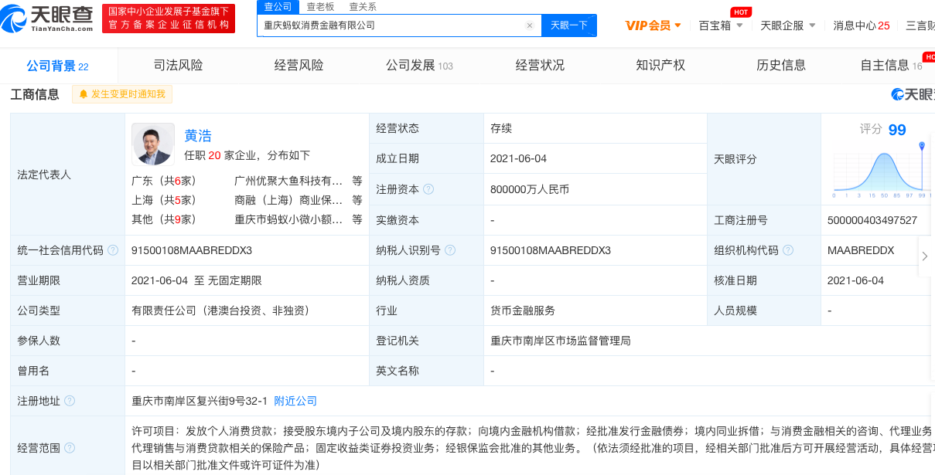Clear search box with the X icon
The width and height of the screenshot is (935, 475).
click(x=529, y=25)
